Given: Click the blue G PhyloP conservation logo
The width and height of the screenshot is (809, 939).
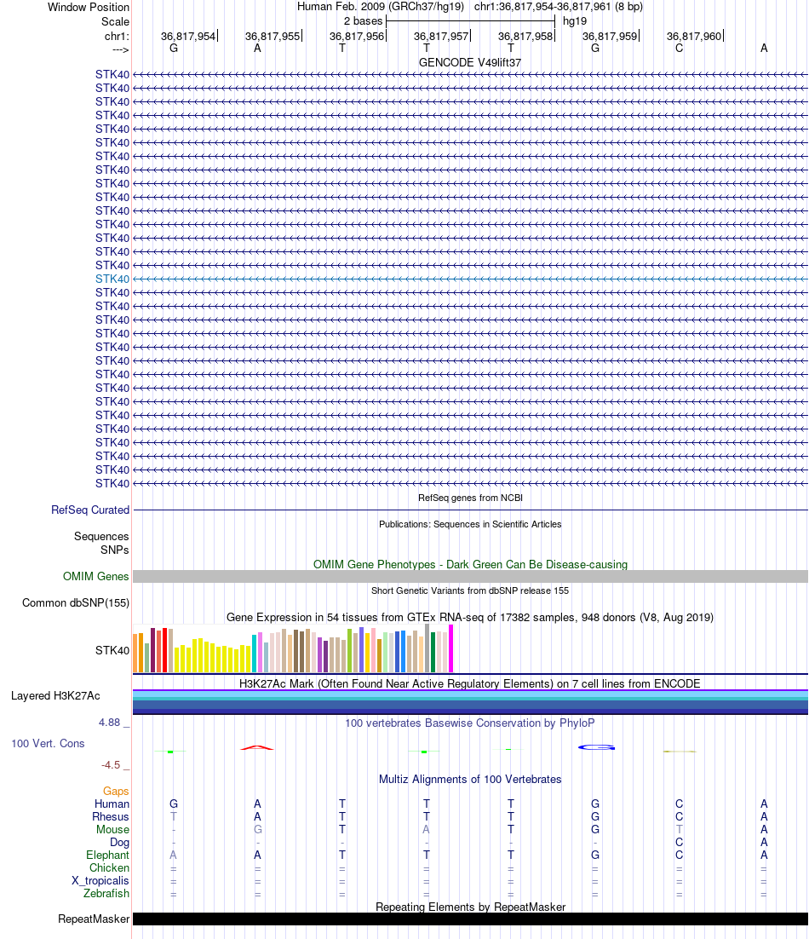Looking at the screenshot, I should pos(597,747).
